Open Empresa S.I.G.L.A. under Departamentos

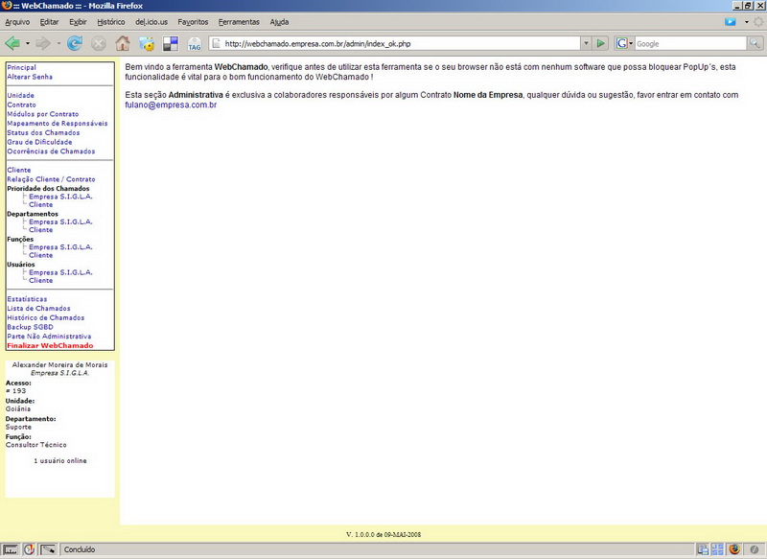click(60, 221)
